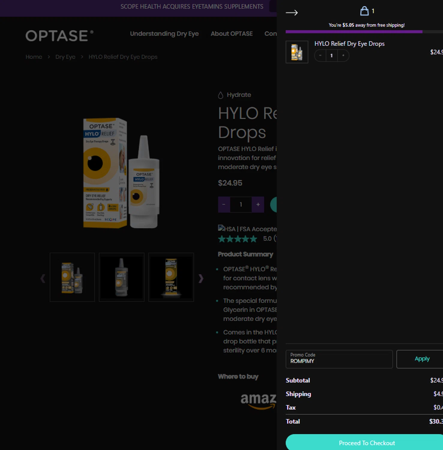
Task: Click the main HYLO Relief product image
Action: tap(121, 173)
